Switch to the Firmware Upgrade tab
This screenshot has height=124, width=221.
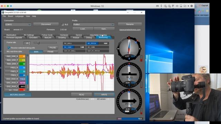[x=14, y=38]
